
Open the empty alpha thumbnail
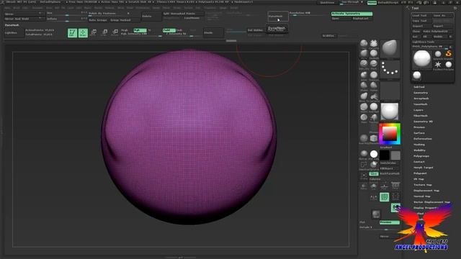(x=390, y=91)
